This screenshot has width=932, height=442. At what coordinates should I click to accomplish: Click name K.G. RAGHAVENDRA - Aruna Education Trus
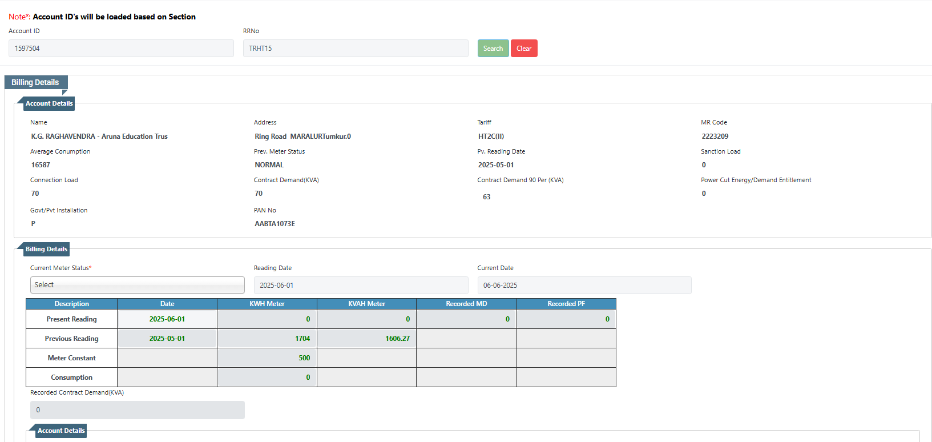[99, 136]
